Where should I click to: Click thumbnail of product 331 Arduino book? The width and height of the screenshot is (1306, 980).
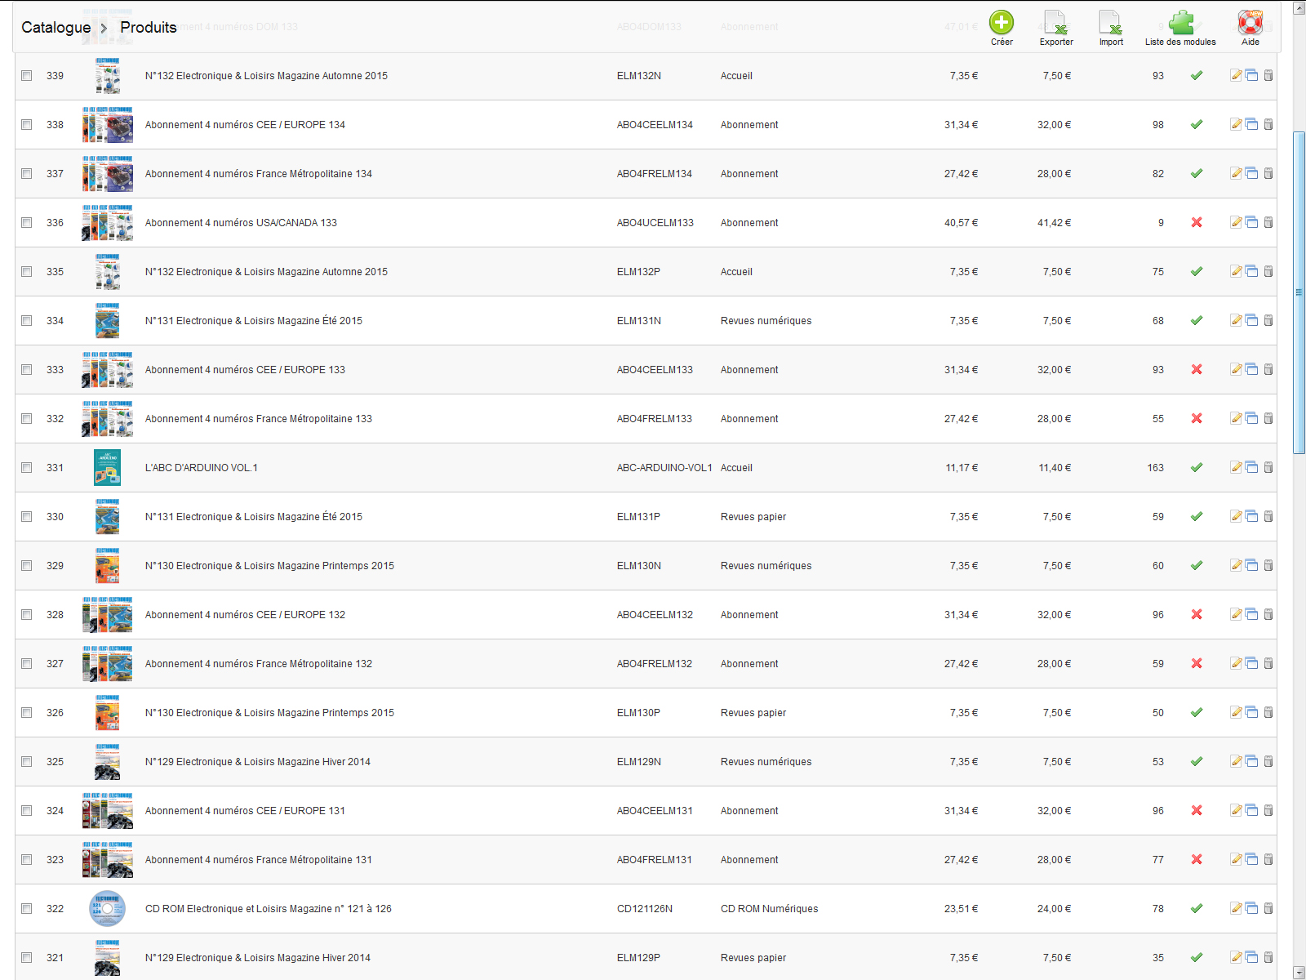click(x=107, y=467)
